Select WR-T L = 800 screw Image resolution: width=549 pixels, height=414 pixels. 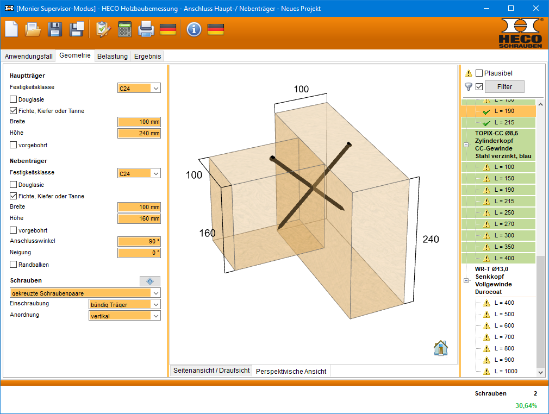tap(504, 348)
